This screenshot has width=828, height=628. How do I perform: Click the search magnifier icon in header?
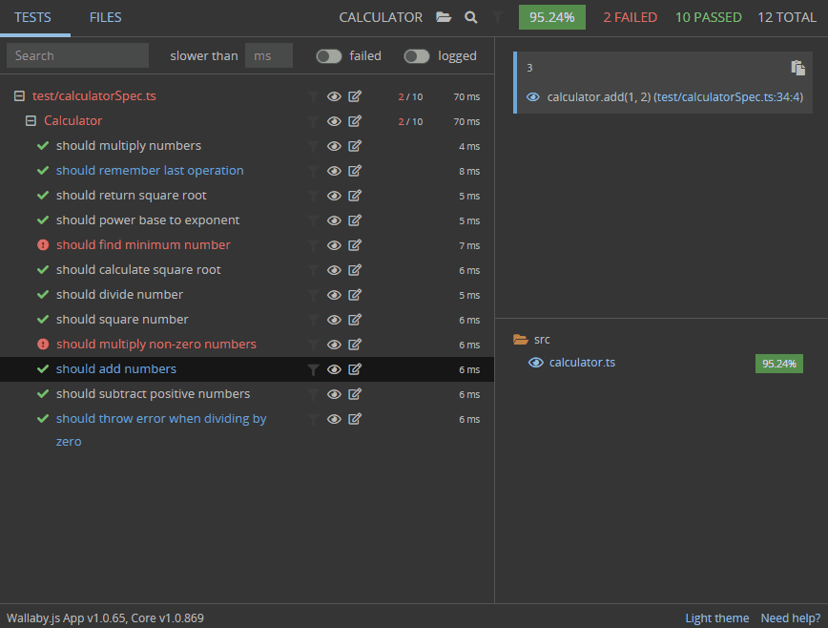(x=471, y=17)
